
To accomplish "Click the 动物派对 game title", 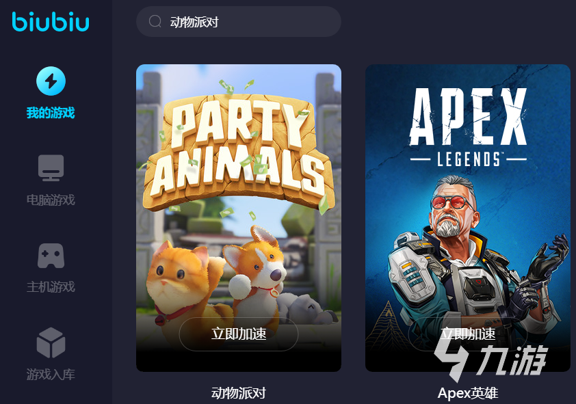I will point(239,393).
